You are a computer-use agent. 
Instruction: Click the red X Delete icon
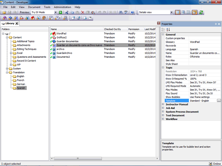(83, 12)
